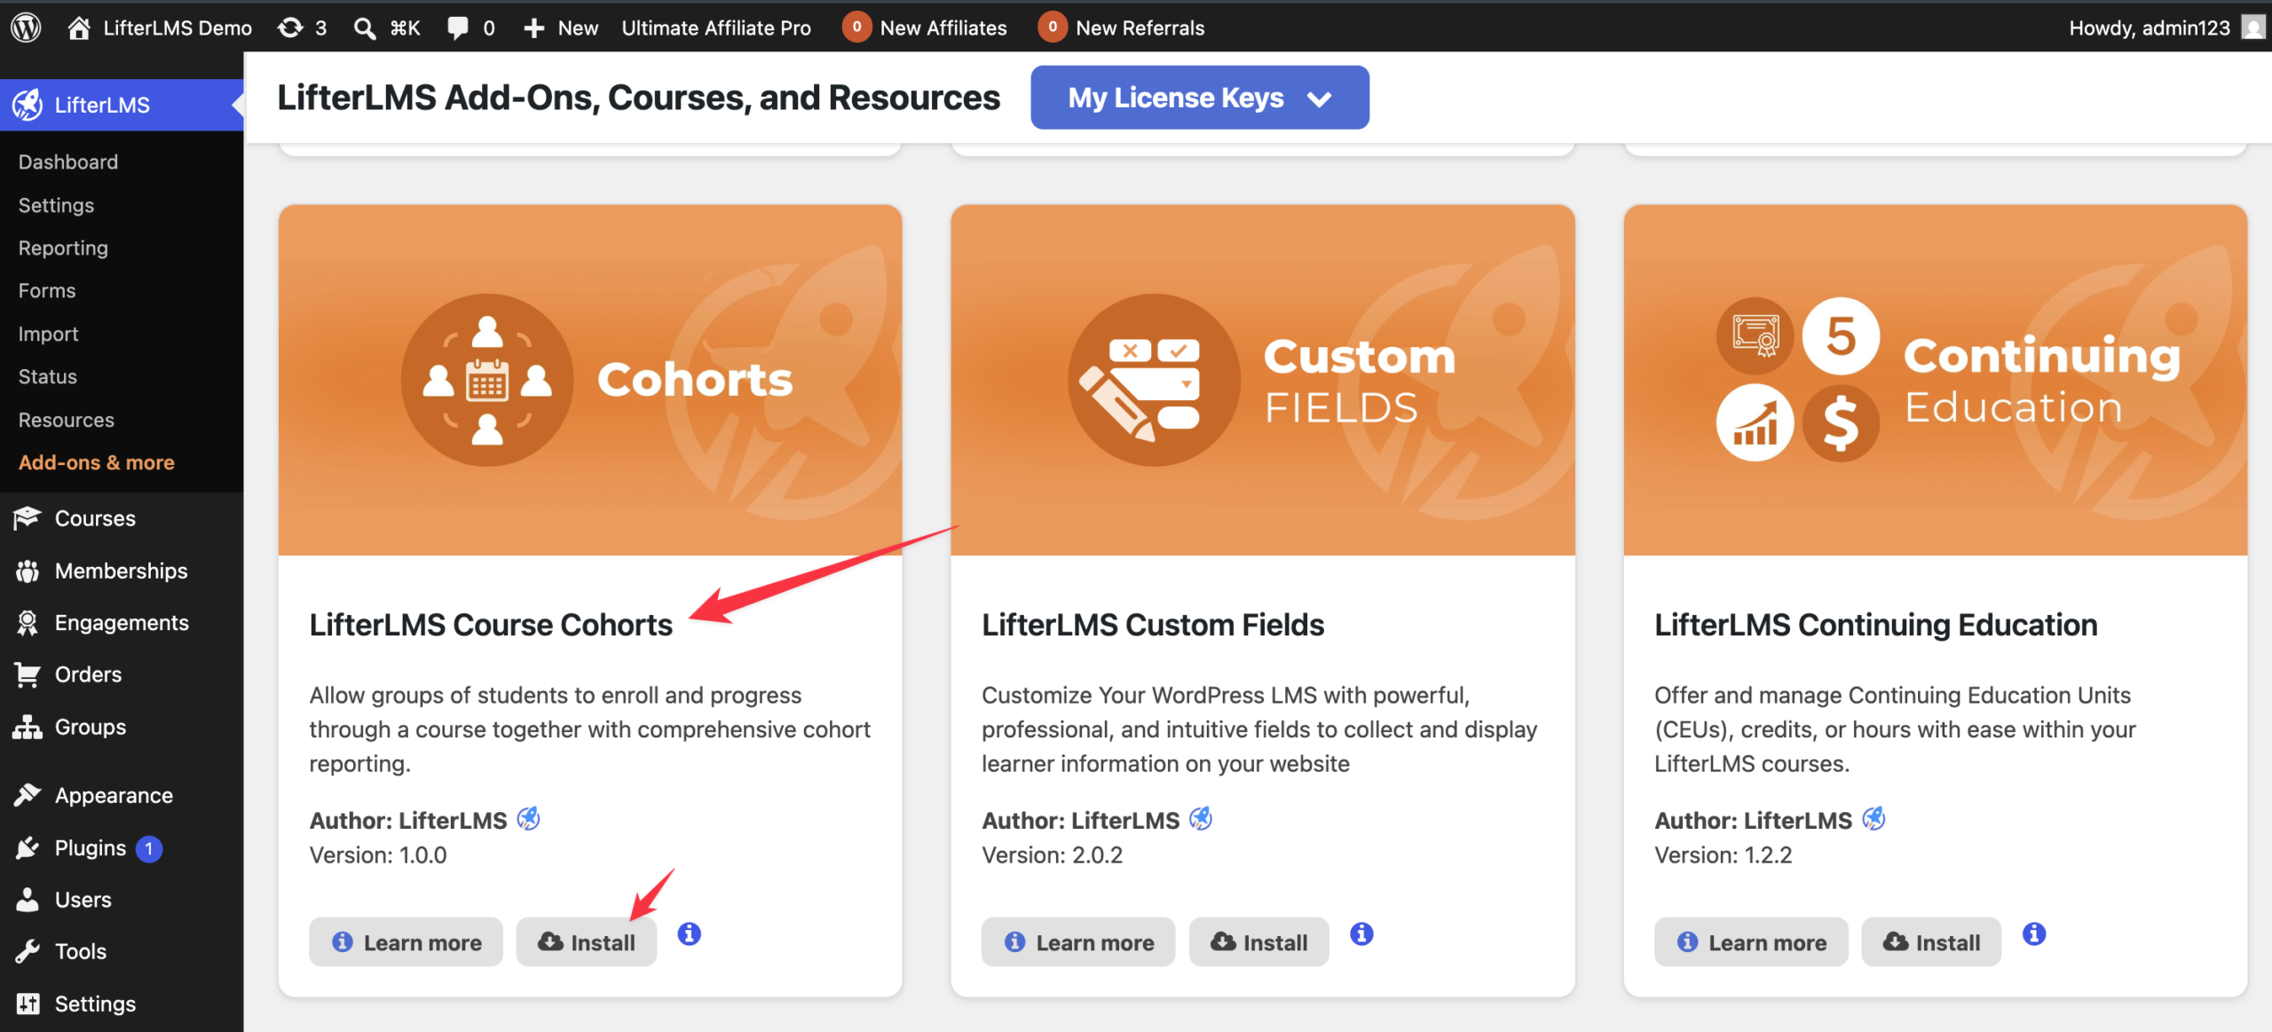This screenshot has height=1032, width=2272.
Task: Click the Continuing Education banner image
Action: (1936, 380)
